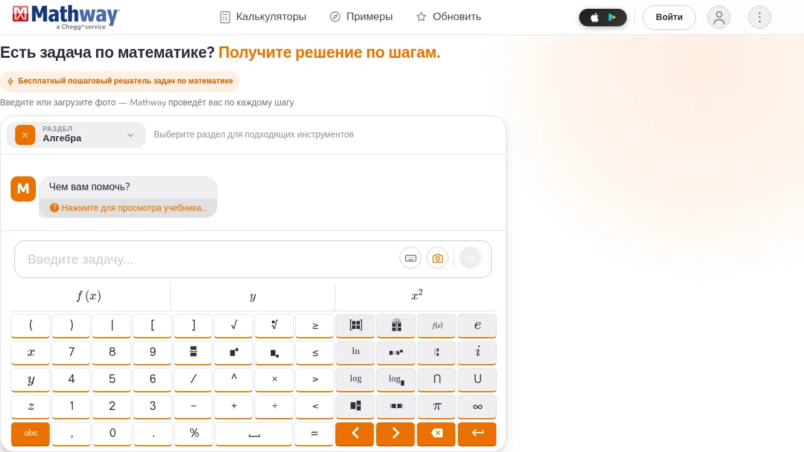
Task: Insert the imaginary unit i key
Action: [x=477, y=353]
